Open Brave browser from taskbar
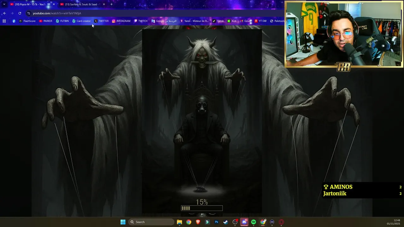This screenshot has width=404, height=227. tap(198, 222)
